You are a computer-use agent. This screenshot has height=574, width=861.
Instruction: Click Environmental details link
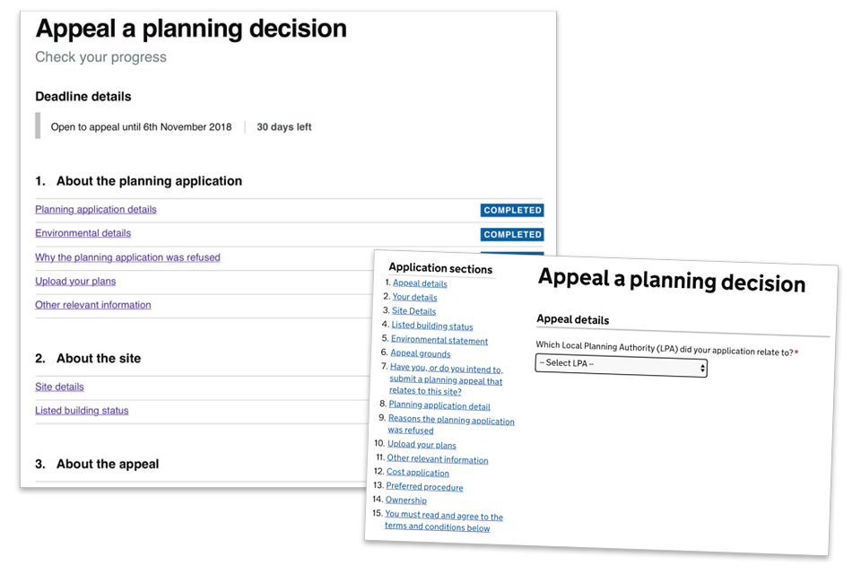pos(83,233)
